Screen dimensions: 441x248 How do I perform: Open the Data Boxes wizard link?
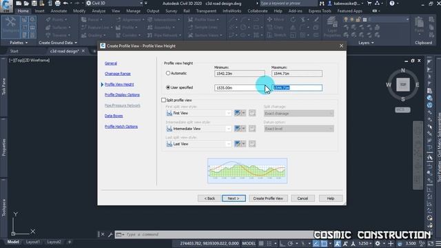[114, 116]
